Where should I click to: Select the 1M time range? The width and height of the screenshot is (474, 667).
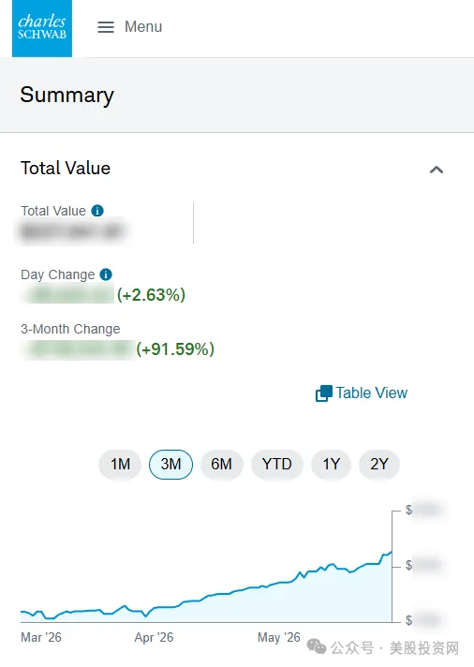pyautogui.click(x=120, y=464)
